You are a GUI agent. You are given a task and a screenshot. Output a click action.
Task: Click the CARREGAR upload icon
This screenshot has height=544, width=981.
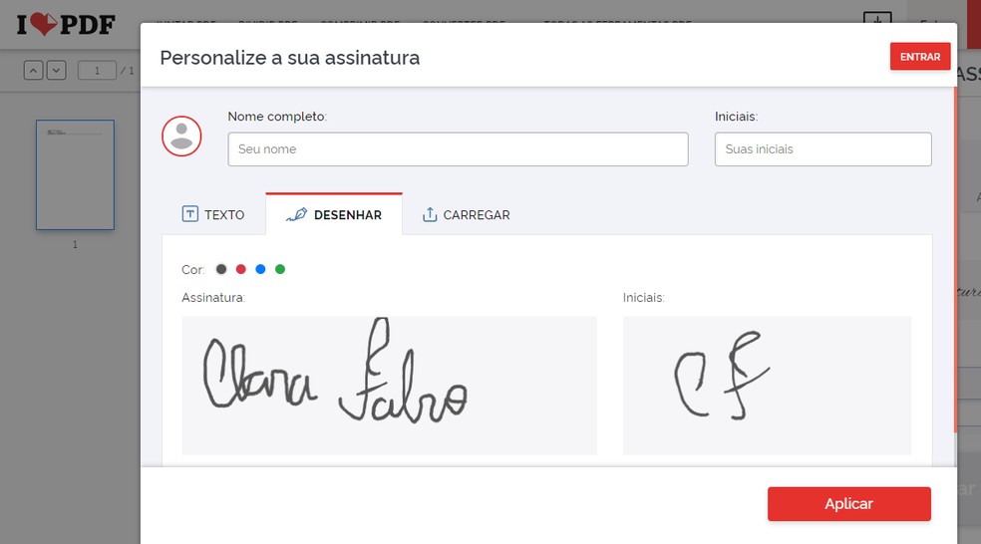coord(430,214)
